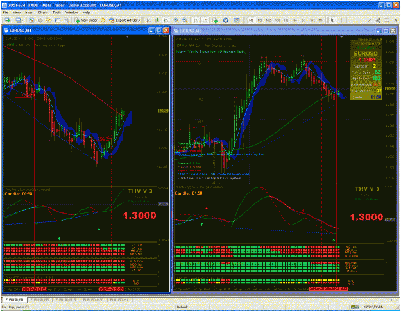The image size is (401, 311).
Task: Toggle chart auto scroll
Action: 196,20
